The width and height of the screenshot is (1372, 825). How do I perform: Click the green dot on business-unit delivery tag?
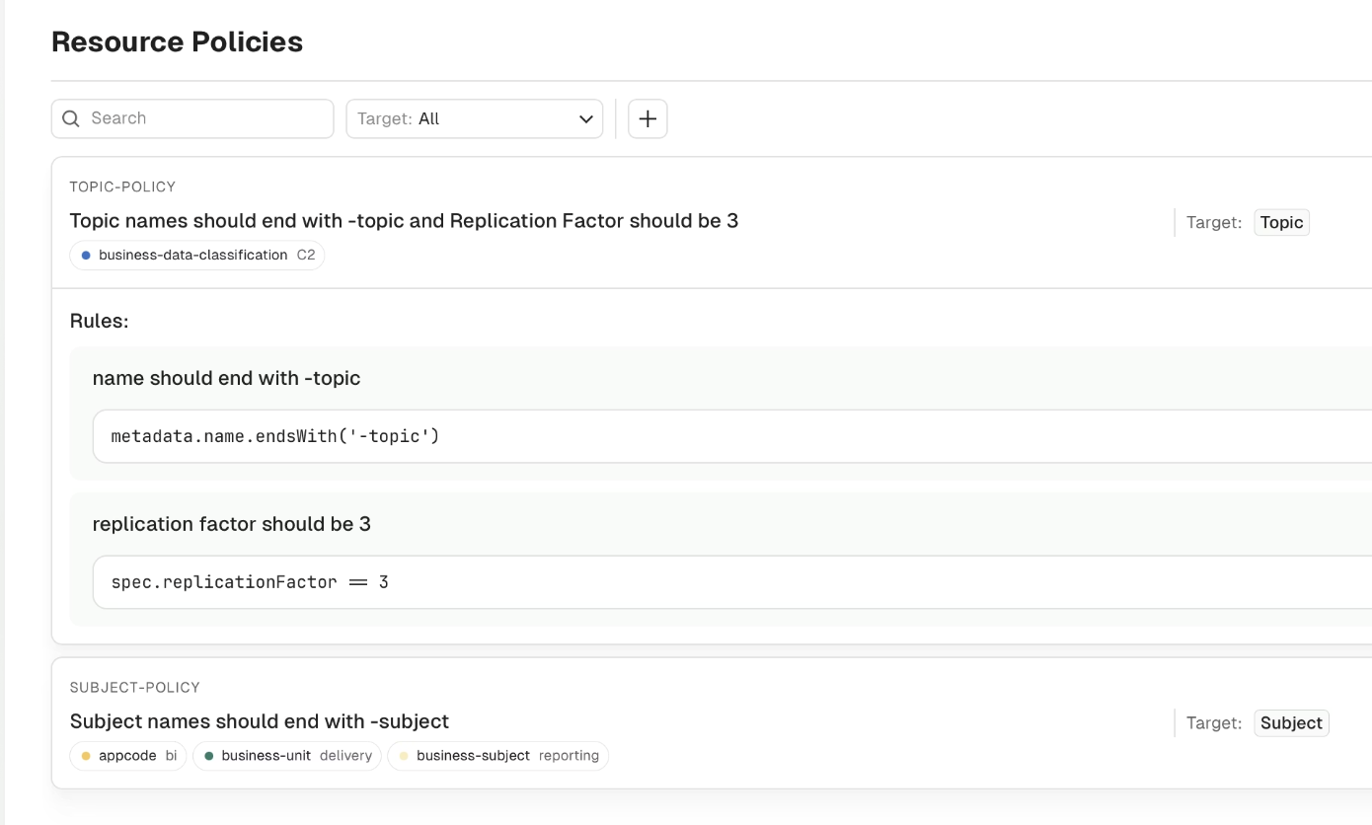coord(212,755)
